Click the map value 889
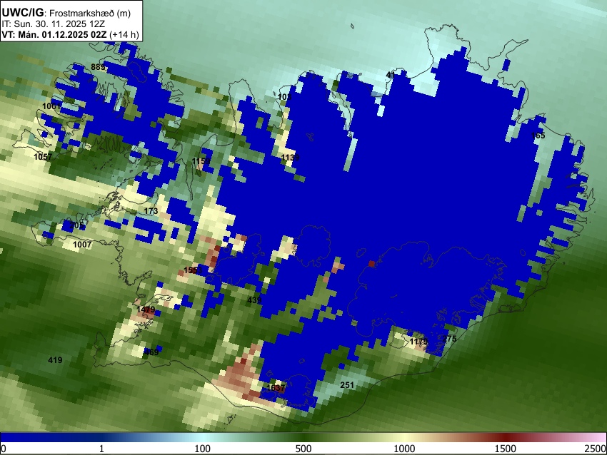This screenshot has height=455, width=607. (98, 67)
